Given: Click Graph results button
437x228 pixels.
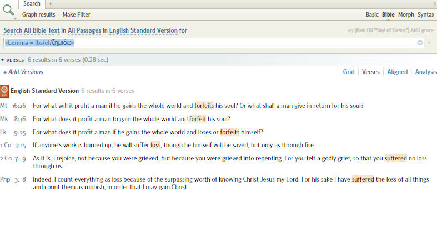Looking at the screenshot, I should 38,14.
